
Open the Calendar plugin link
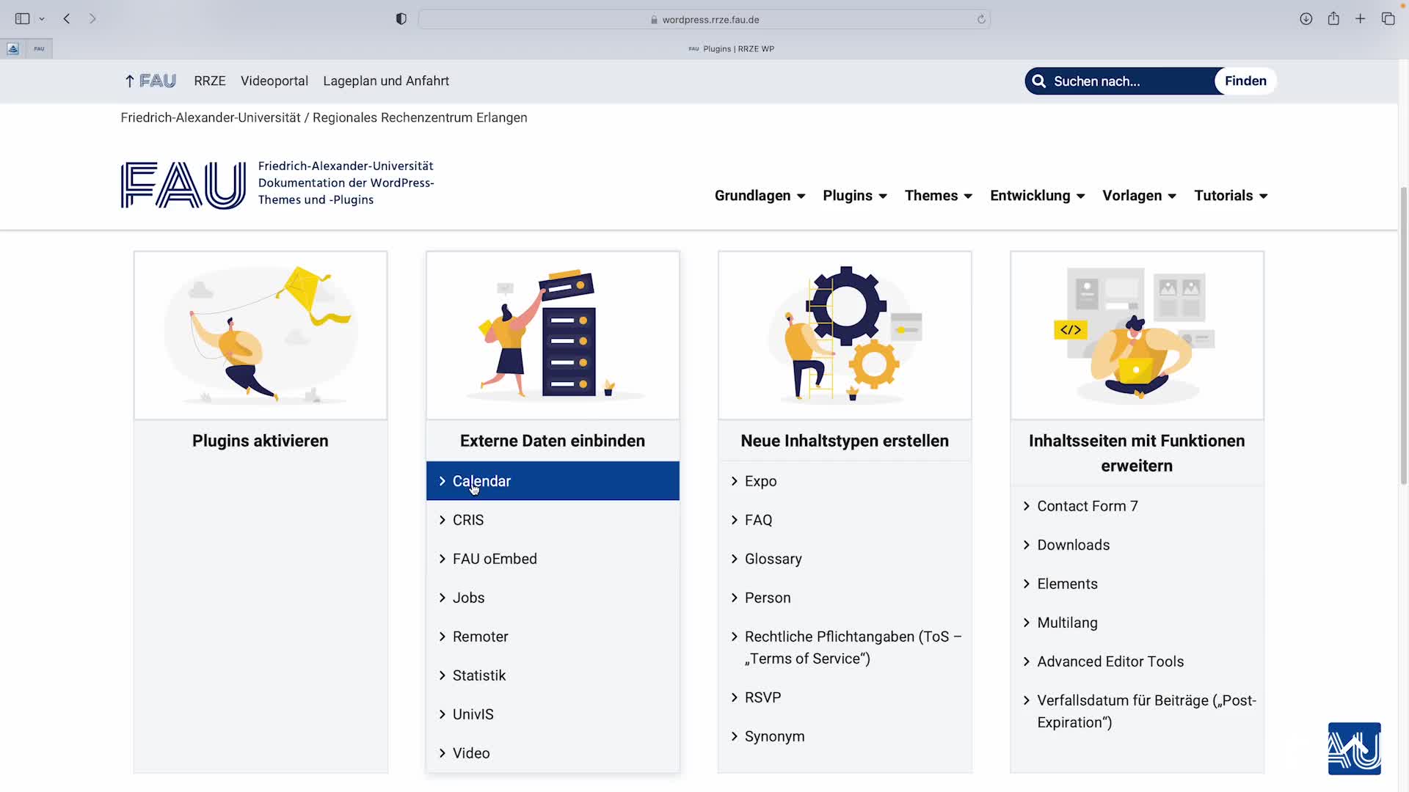481,481
